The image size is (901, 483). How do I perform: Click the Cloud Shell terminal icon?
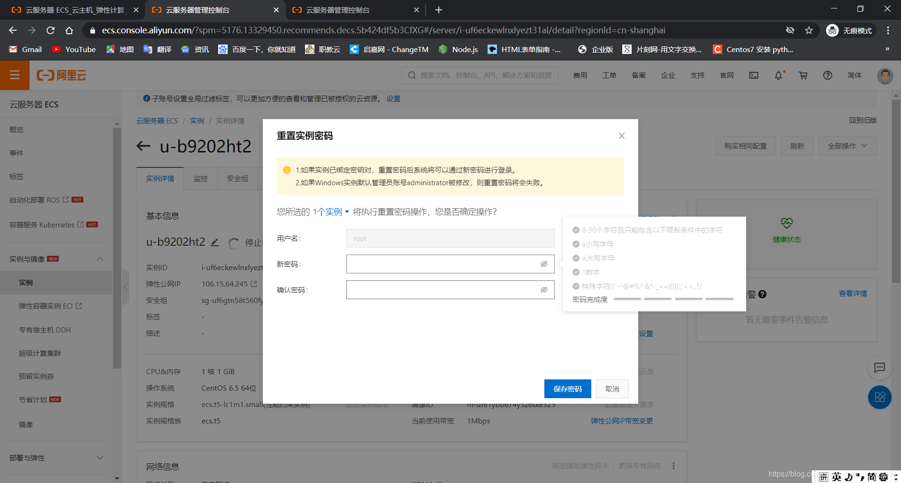point(753,75)
